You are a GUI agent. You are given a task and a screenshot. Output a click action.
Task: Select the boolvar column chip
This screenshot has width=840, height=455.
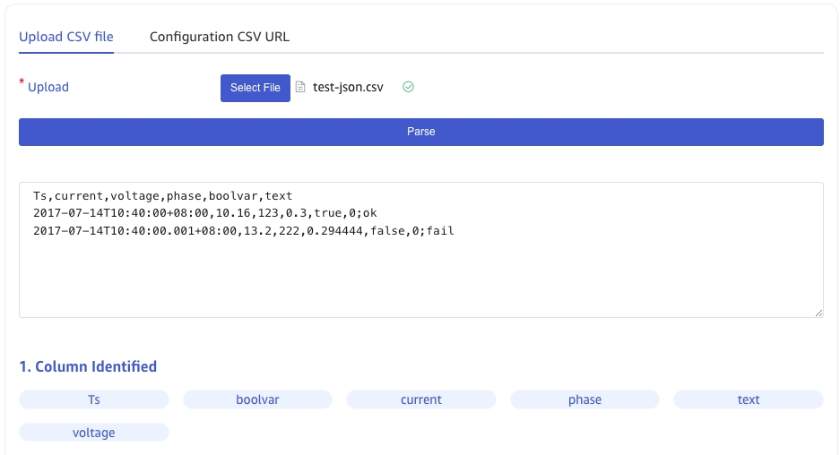[257, 399]
